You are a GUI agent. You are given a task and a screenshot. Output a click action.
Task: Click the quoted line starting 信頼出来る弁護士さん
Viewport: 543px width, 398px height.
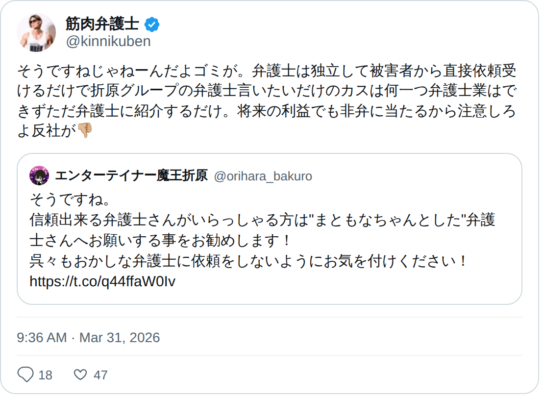coord(262,220)
